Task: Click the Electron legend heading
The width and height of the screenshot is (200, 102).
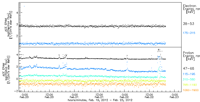Action: pos(189,6)
